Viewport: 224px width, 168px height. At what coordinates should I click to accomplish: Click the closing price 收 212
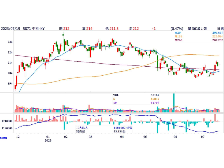[134, 29]
